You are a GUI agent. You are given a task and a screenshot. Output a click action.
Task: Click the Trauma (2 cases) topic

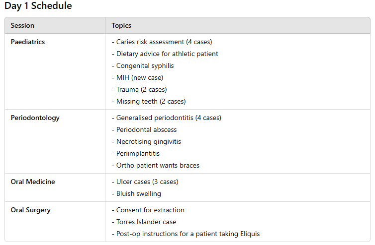coord(139,90)
